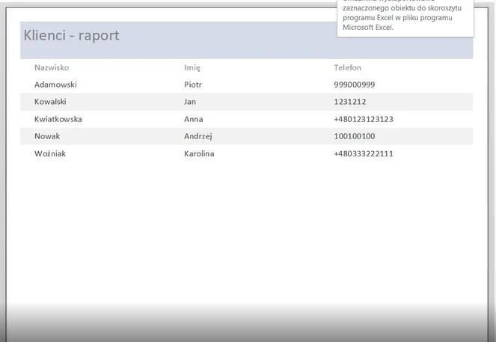Click the Nazwisko column header
Screen dimensions: 496x342
pyautogui.click(x=52, y=67)
